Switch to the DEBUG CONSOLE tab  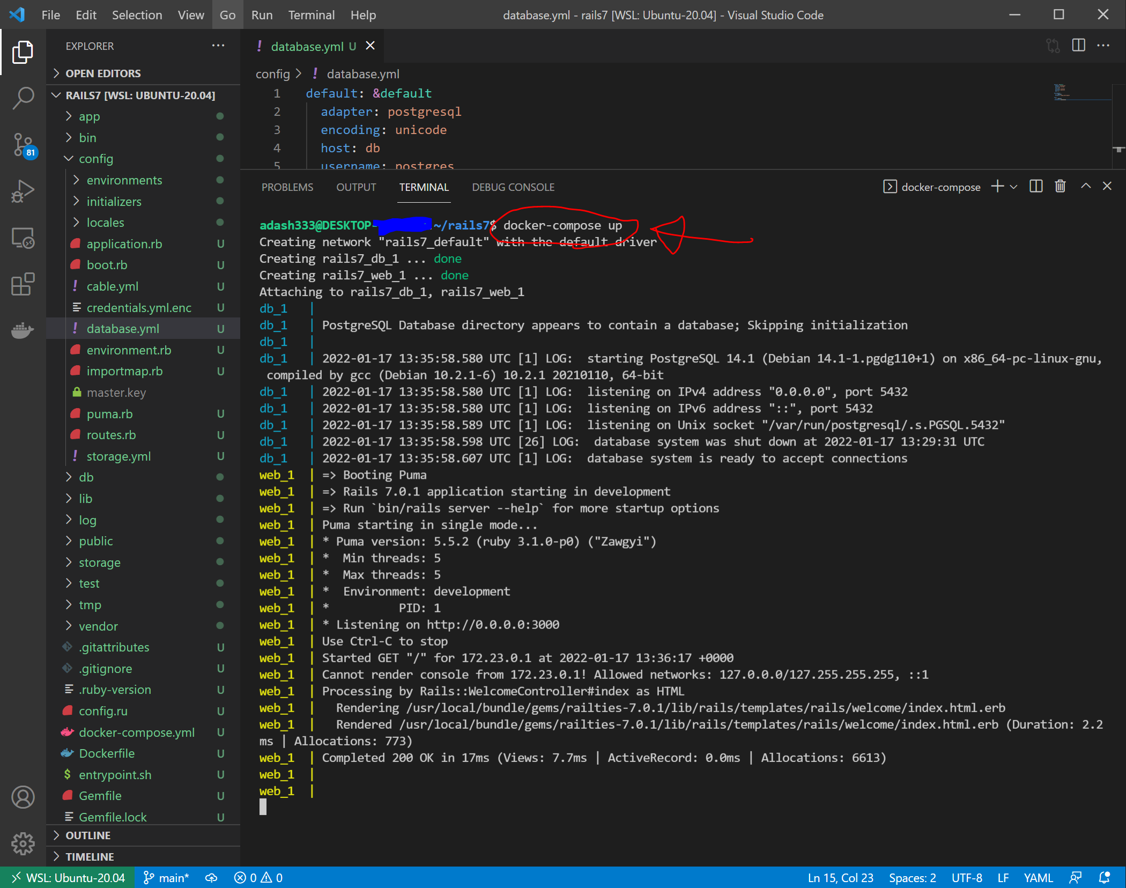(x=513, y=187)
